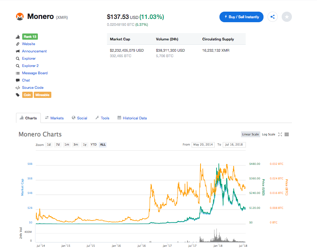Set chart zoom to 3m
Image resolution: width=317 pixels, height=250 pixels.
point(76,144)
